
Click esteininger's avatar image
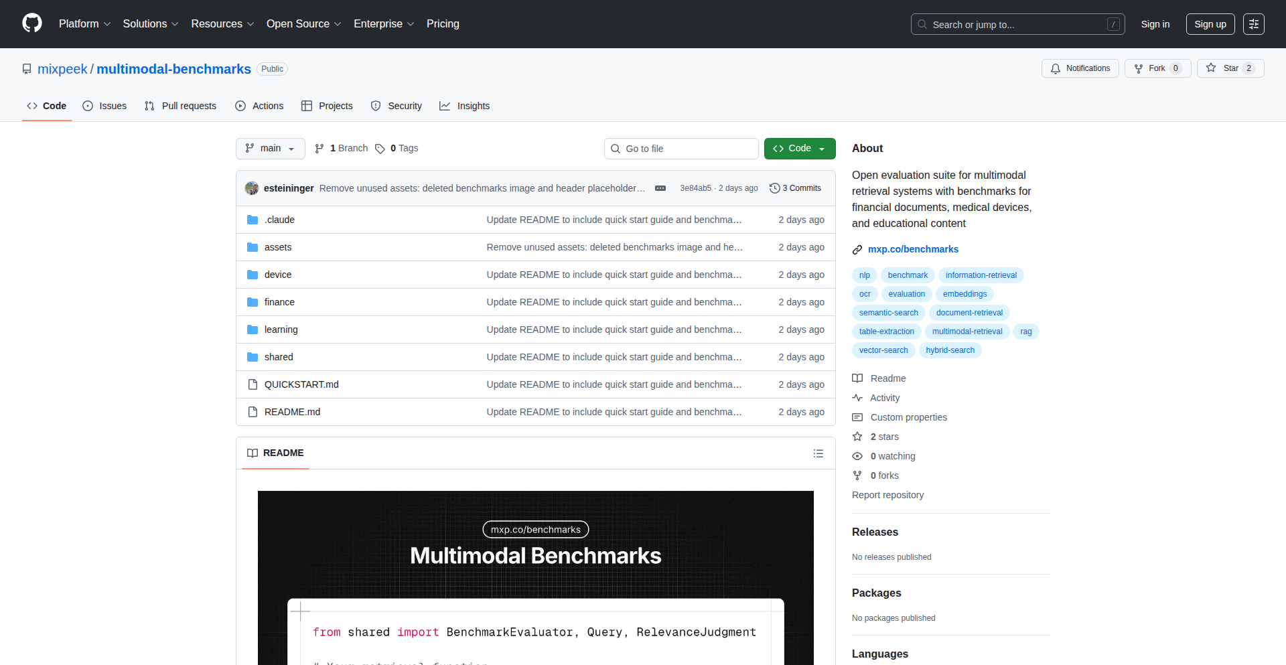251,188
